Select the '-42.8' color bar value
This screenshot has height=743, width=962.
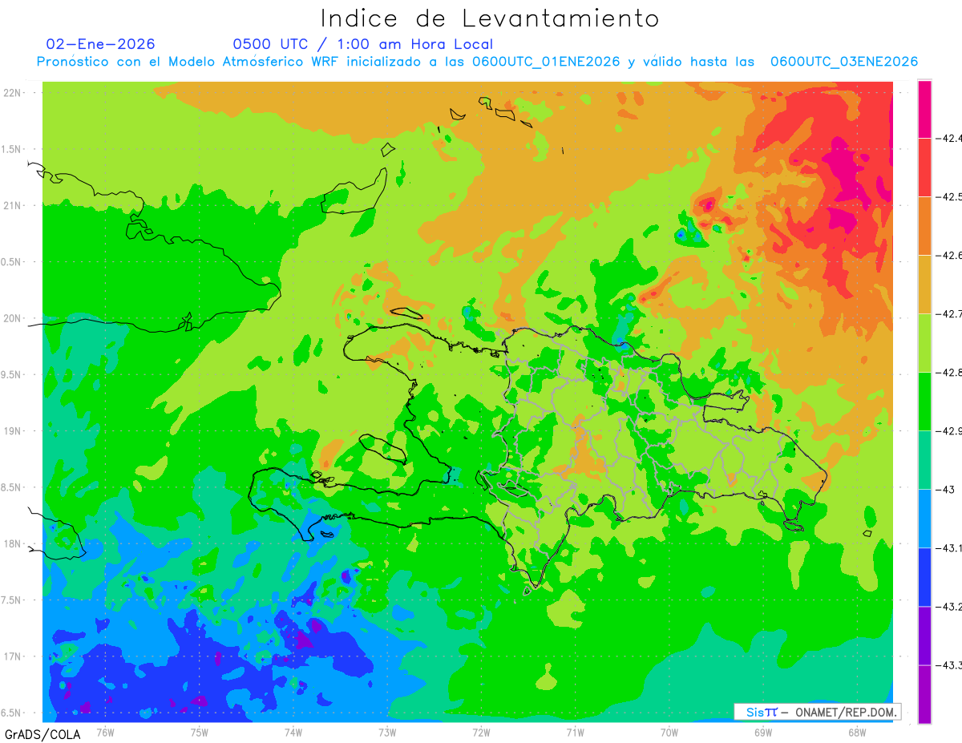coord(949,372)
